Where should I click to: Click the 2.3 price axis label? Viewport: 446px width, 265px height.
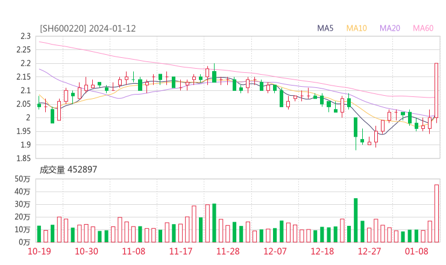click(25, 36)
